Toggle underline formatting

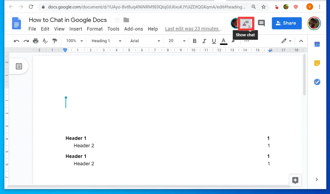coord(214,41)
